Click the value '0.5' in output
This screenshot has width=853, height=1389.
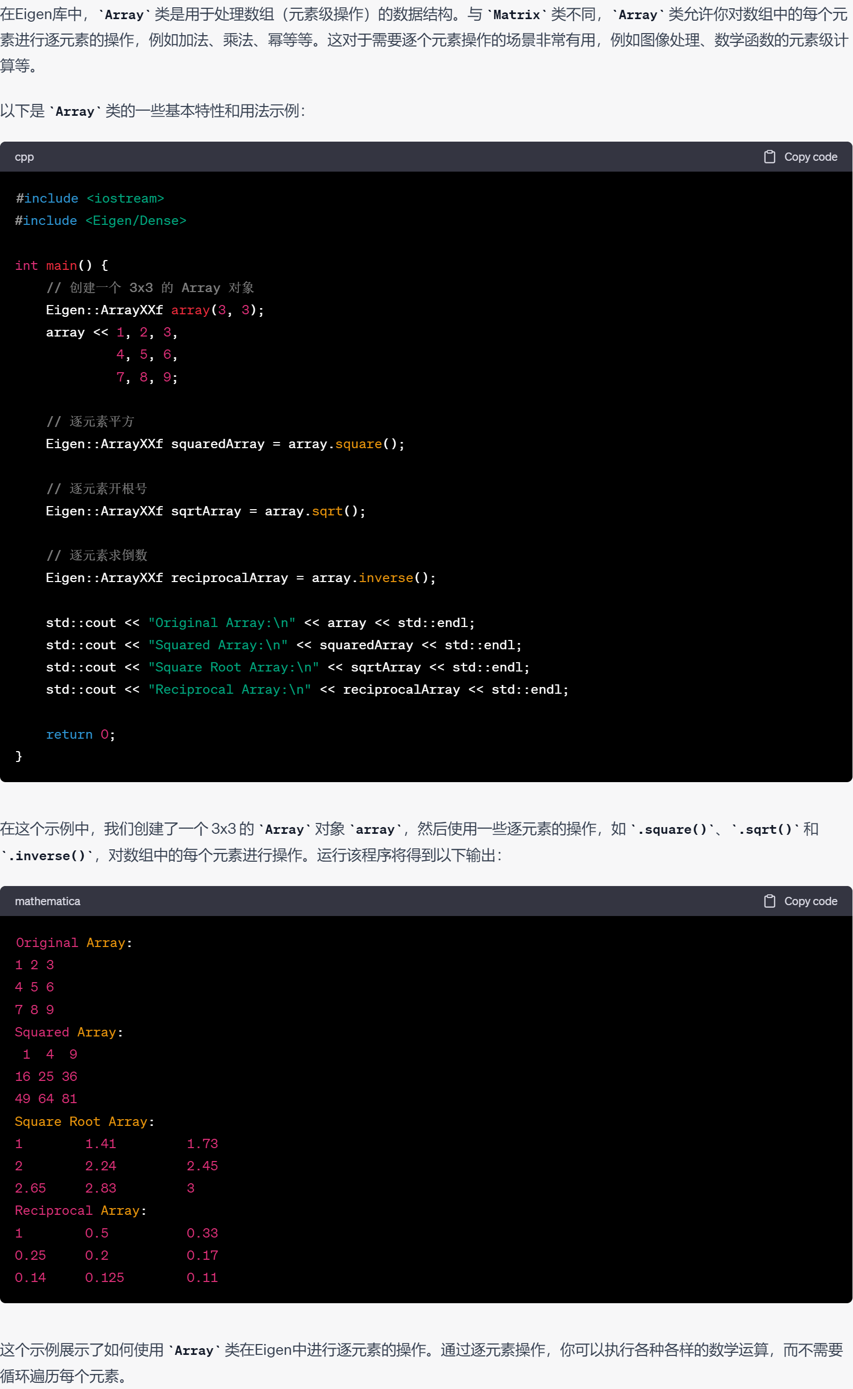[x=97, y=1233]
